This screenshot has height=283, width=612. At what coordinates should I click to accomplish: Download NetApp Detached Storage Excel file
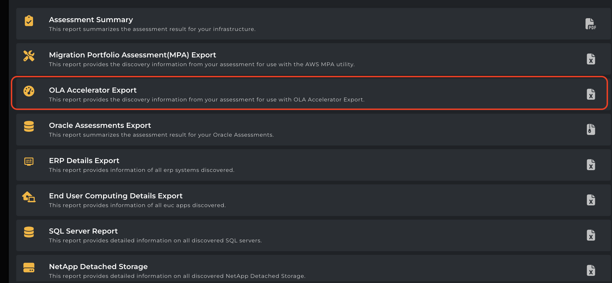(x=591, y=270)
